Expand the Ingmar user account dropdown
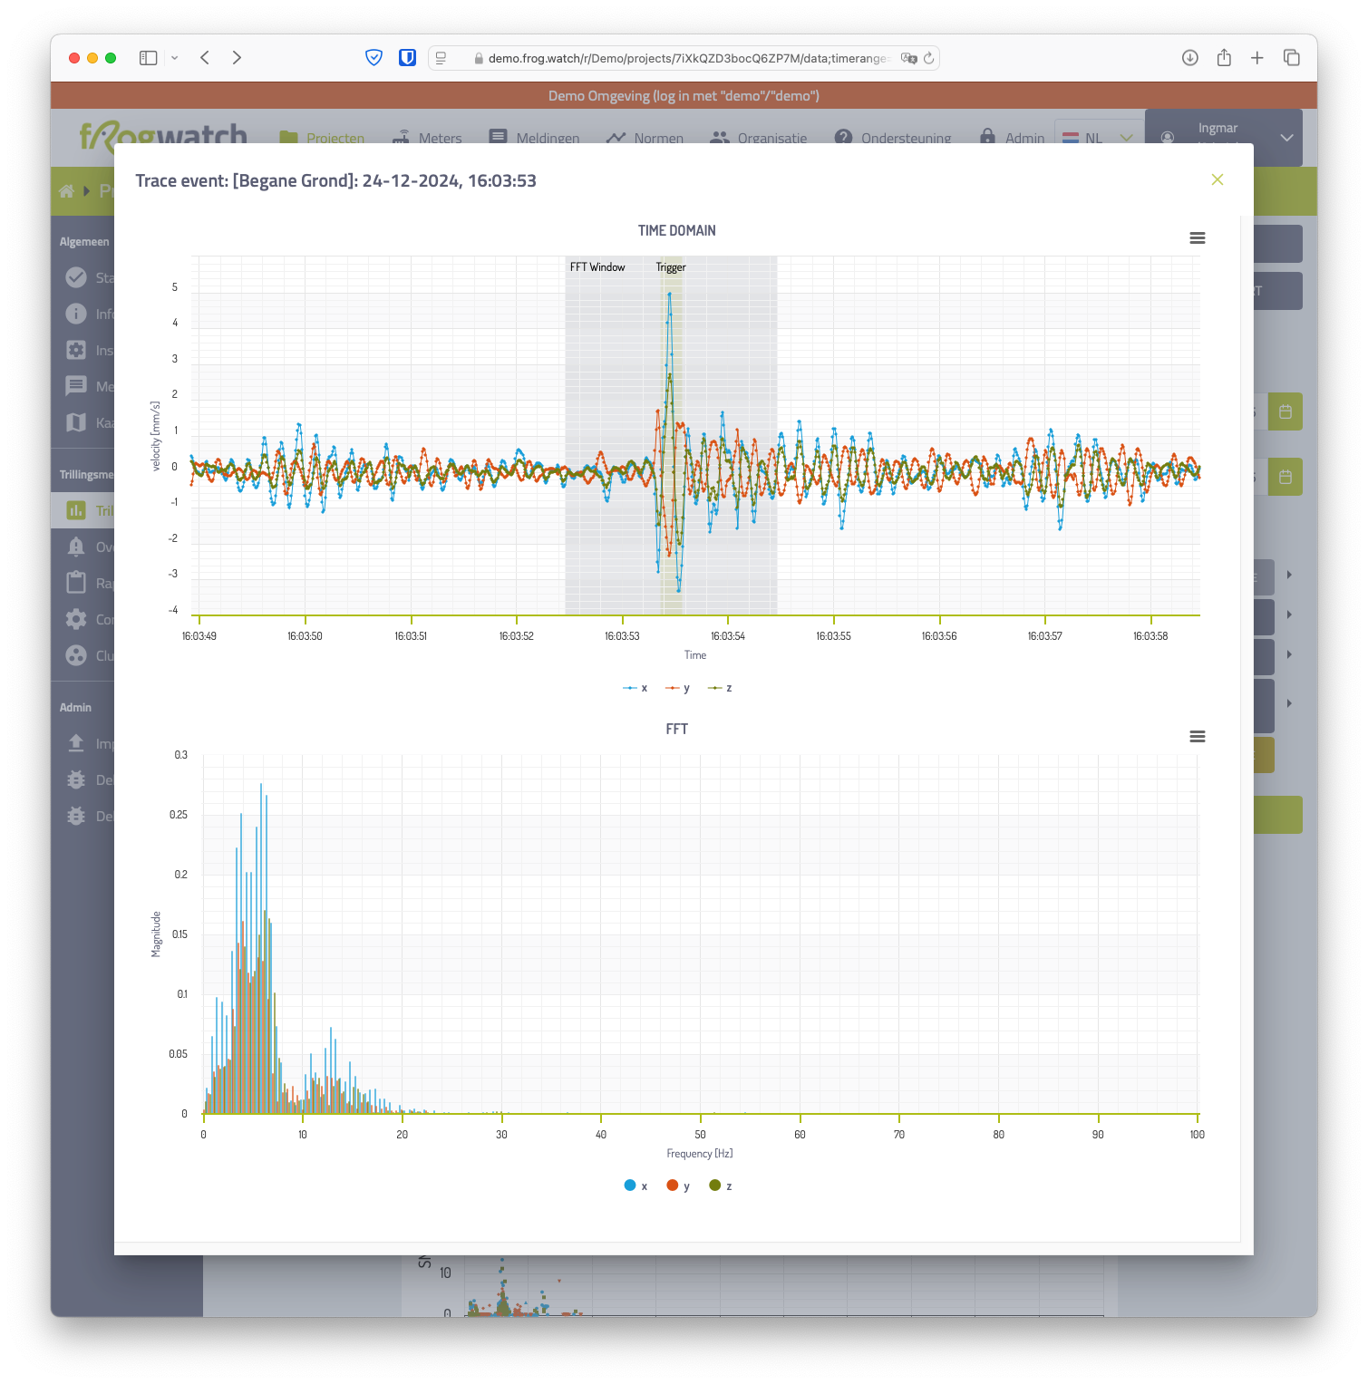 tap(1224, 137)
